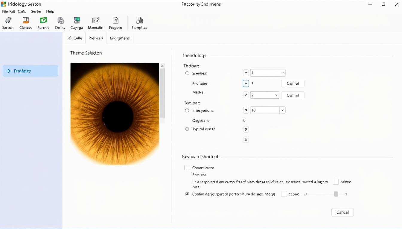This screenshot has width=402, height=229.
Task: Select the Typical vratte radio button
Action: (x=187, y=129)
